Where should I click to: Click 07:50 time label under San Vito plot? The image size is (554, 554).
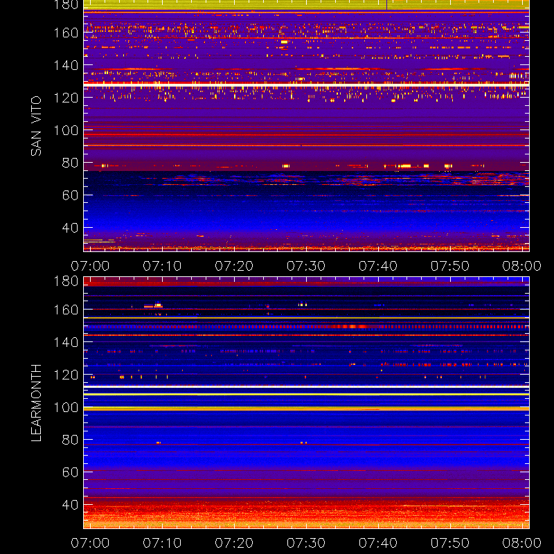point(449,266)
